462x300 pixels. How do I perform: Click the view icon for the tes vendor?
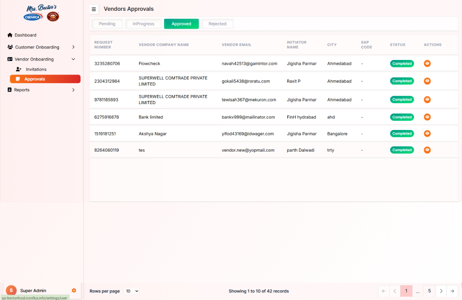tap(427, 150)
